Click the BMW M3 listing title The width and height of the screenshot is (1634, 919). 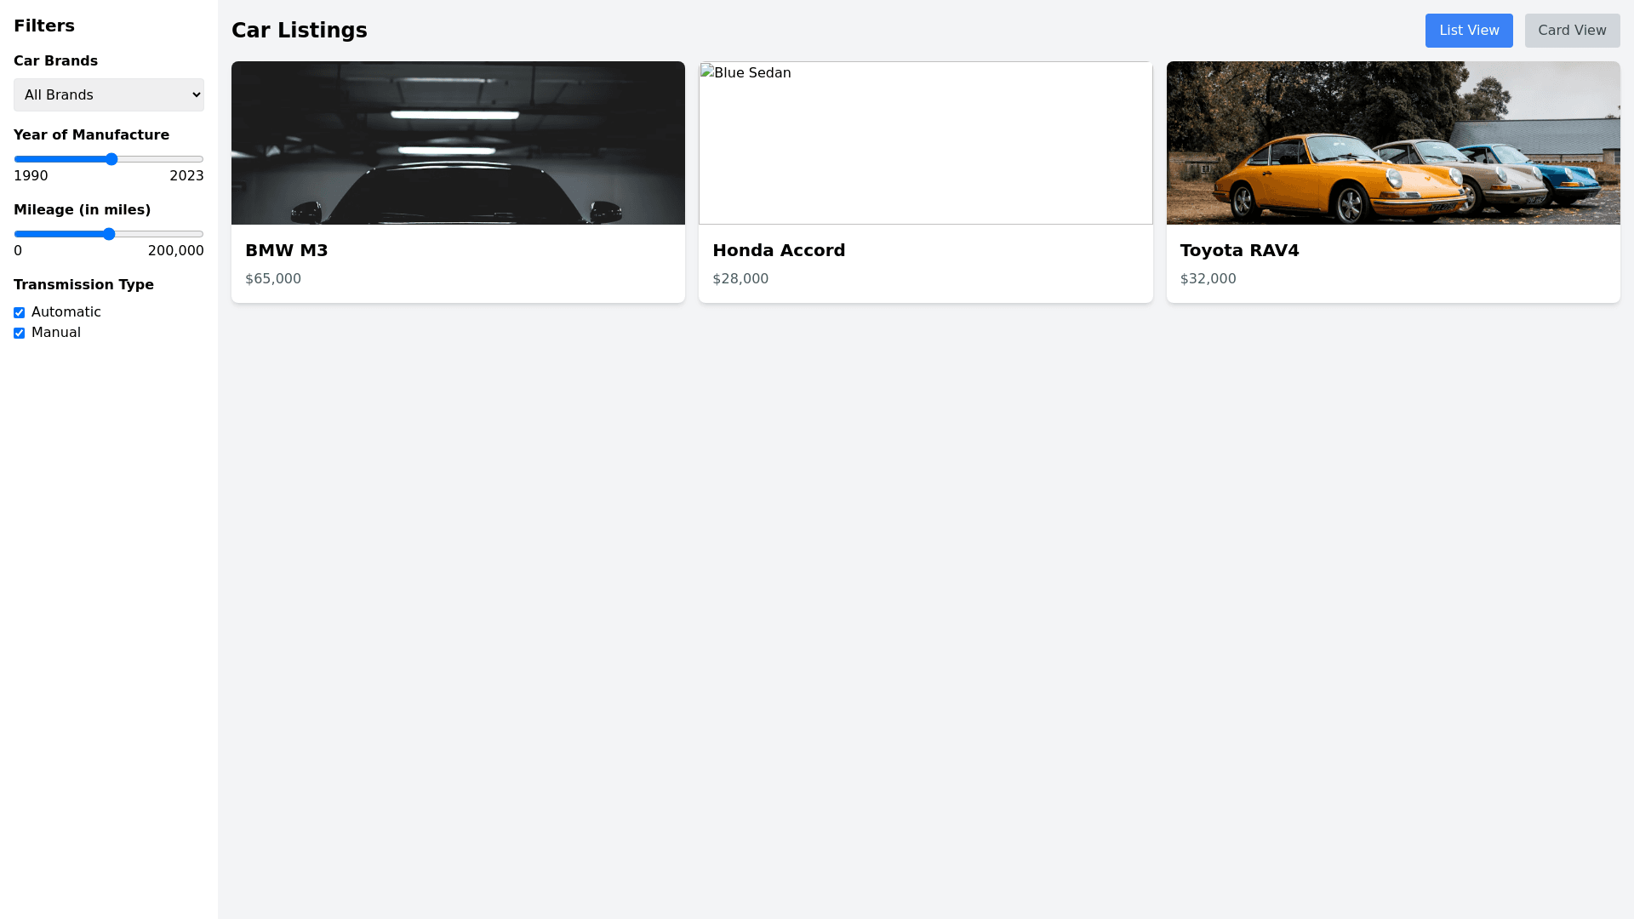tap(286, 250)
